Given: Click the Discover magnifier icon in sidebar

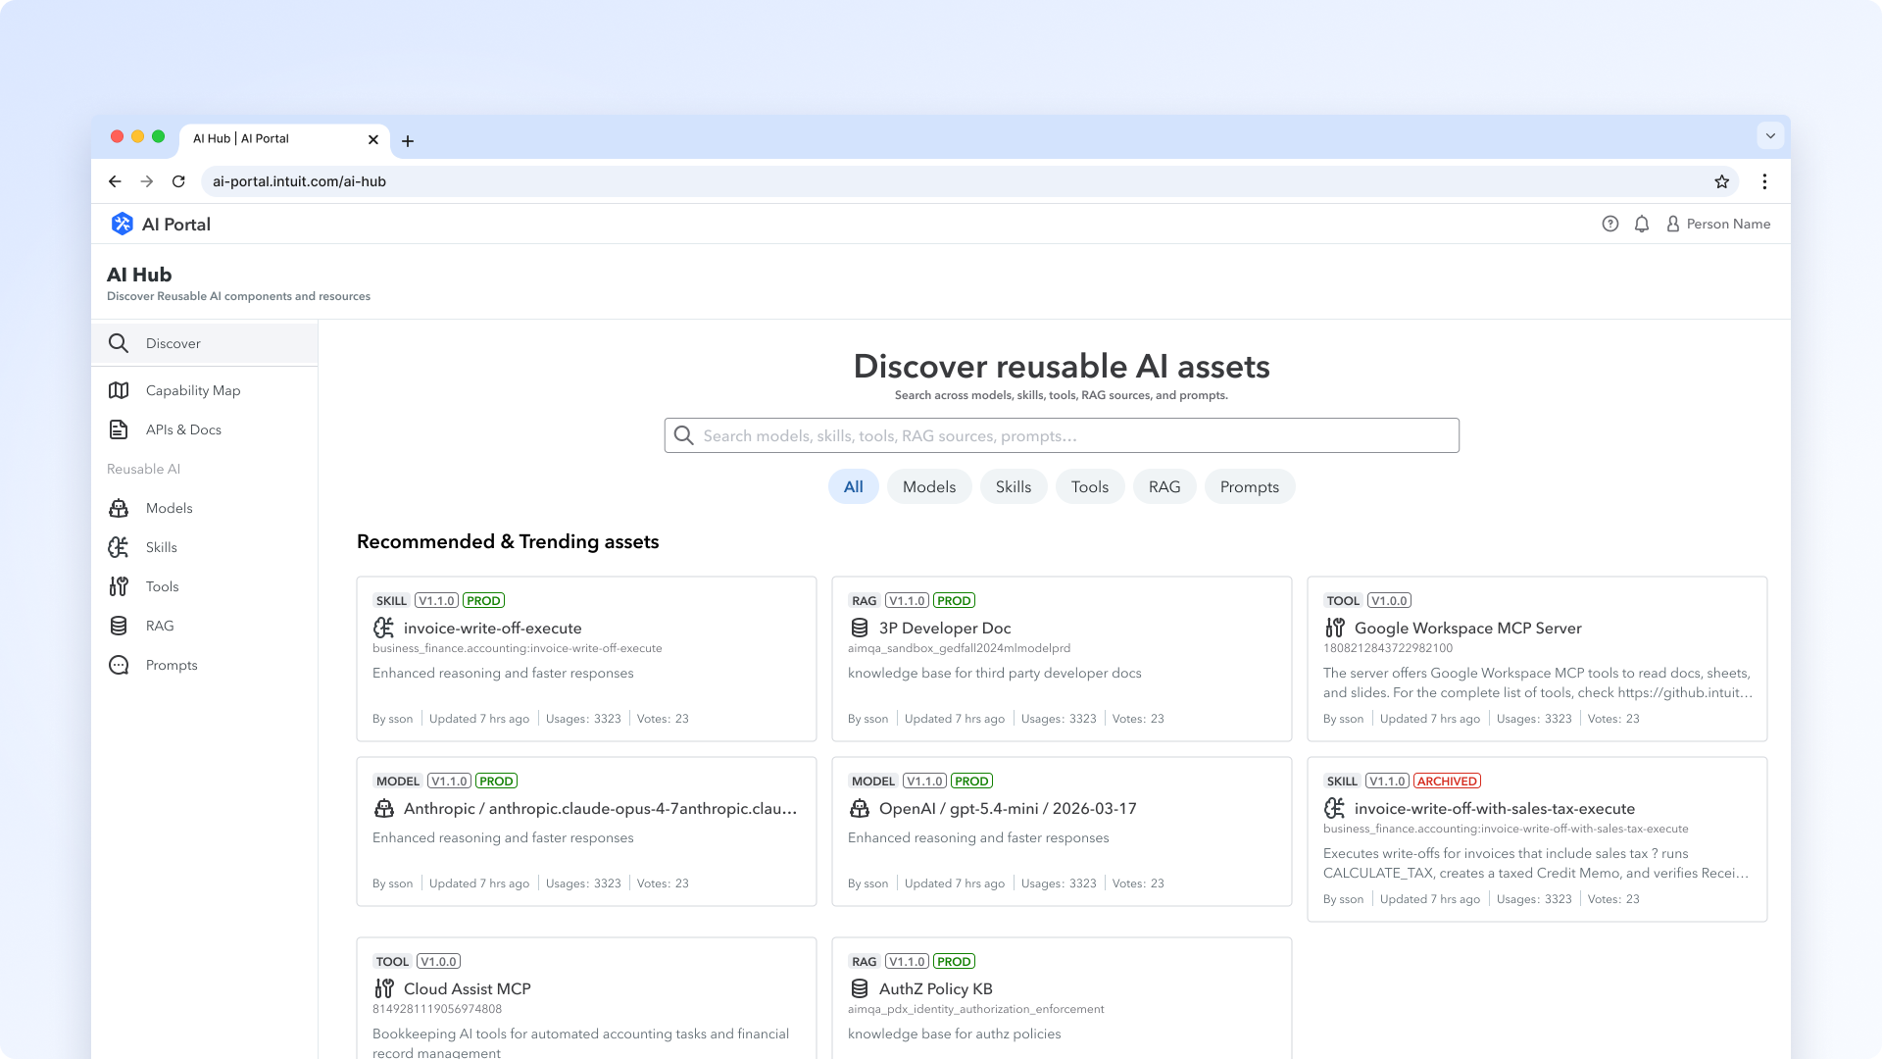Looking at the screenshot, I should click(119, 343).
